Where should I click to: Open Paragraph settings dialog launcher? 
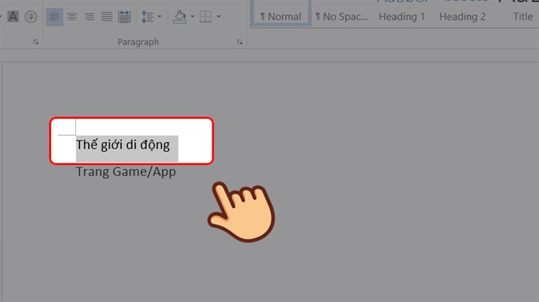click(x=240, y=42)
